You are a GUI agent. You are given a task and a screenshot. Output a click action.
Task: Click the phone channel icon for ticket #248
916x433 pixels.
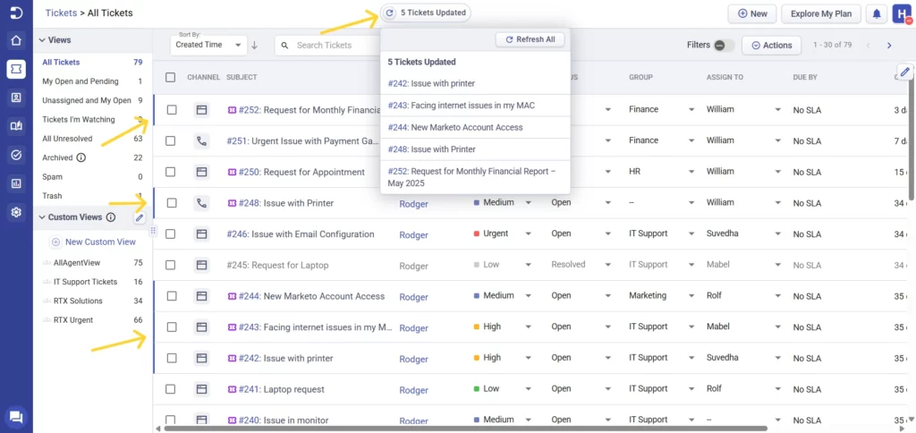pos(201,203)
